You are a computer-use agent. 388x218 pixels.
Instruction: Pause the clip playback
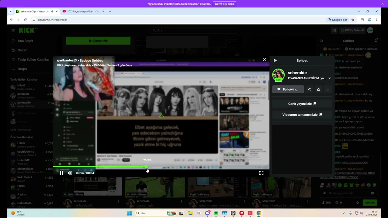tap(62, 173)
